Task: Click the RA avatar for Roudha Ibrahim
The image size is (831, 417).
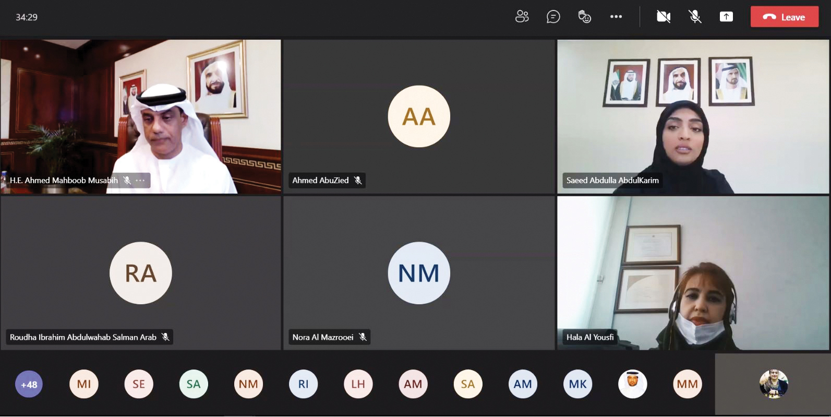Action: (140, 273)
